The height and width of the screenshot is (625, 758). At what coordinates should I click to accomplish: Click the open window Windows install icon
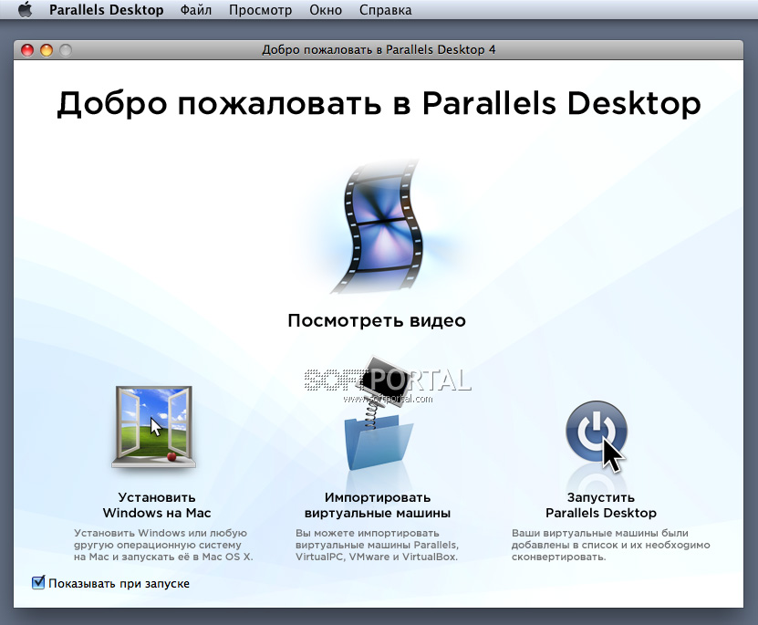tap(154, 427)
